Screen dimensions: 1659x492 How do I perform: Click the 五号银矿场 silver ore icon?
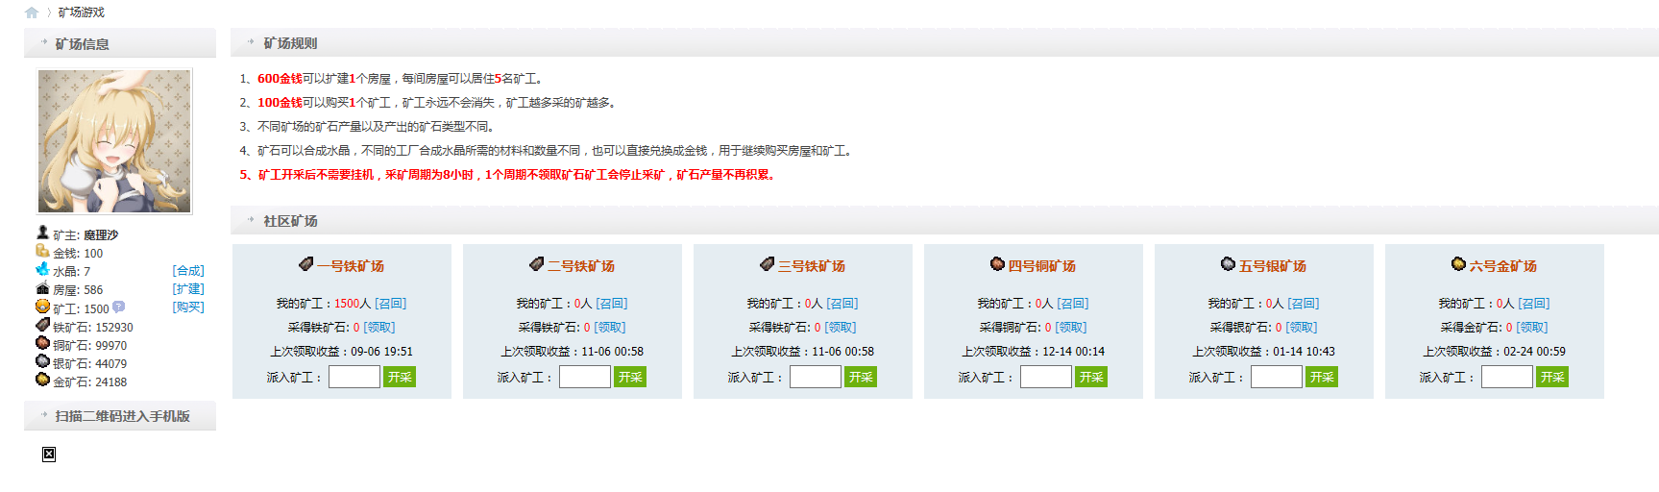coord(1228,263)
